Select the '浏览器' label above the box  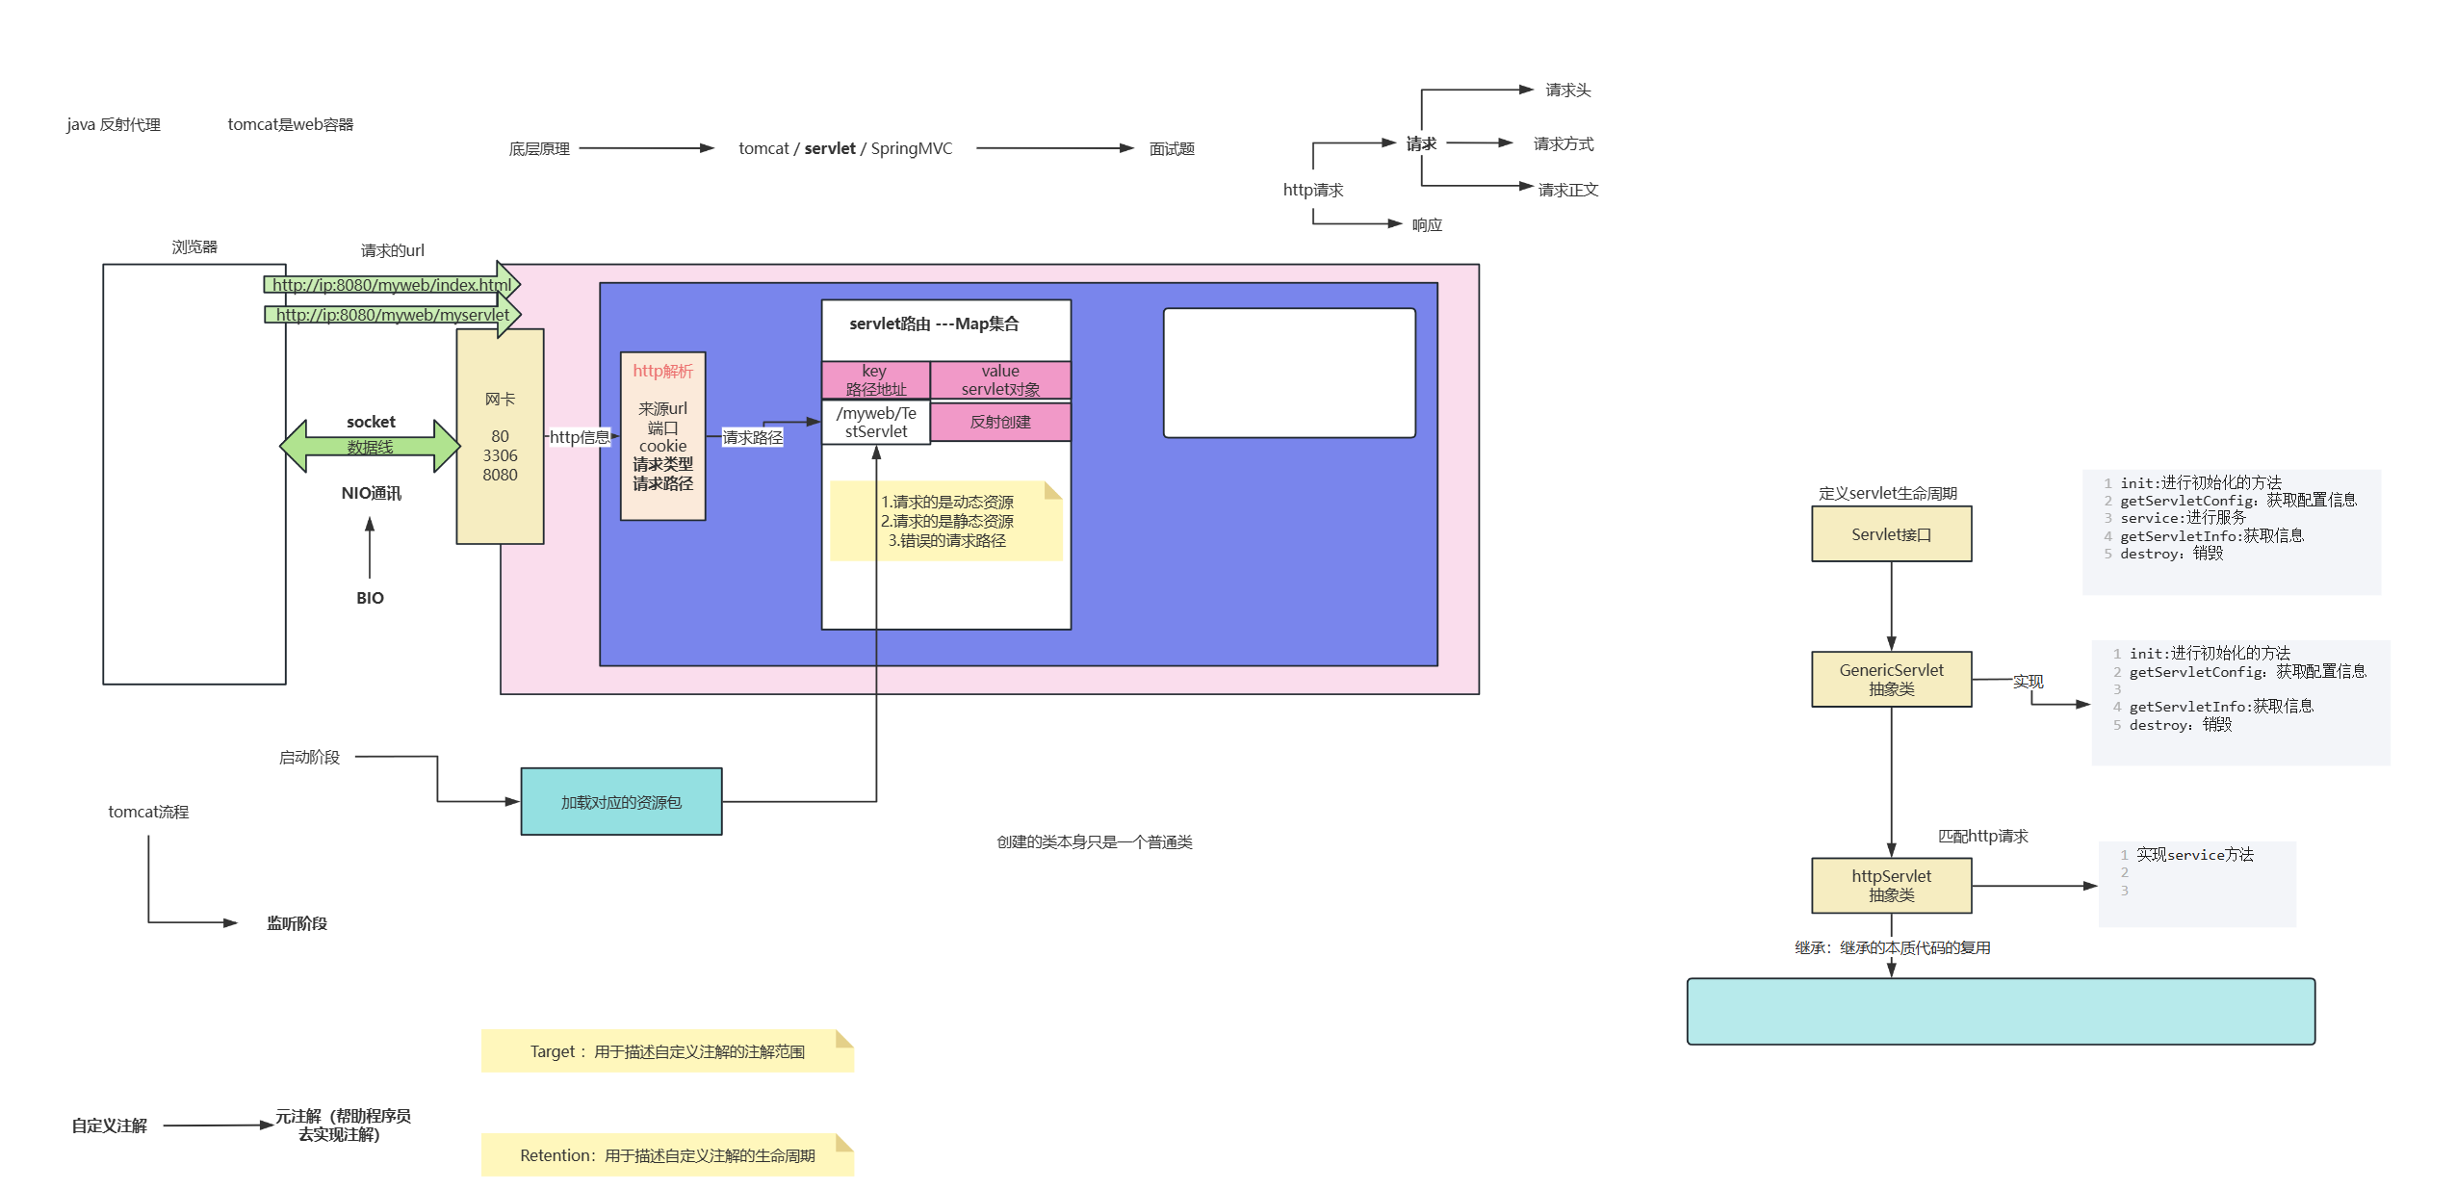[x=194, y=246]
